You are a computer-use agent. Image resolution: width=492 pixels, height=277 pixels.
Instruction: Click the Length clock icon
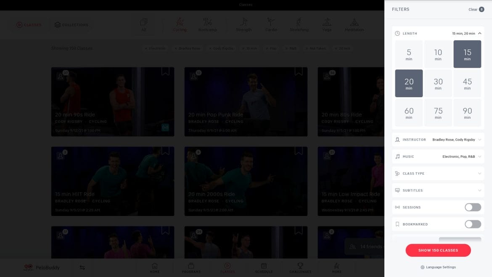[x=397, y=33]
